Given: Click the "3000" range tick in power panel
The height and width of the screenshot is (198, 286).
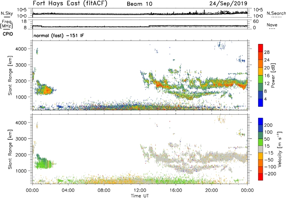Looking at the screenshot, I should click(21, 65).
